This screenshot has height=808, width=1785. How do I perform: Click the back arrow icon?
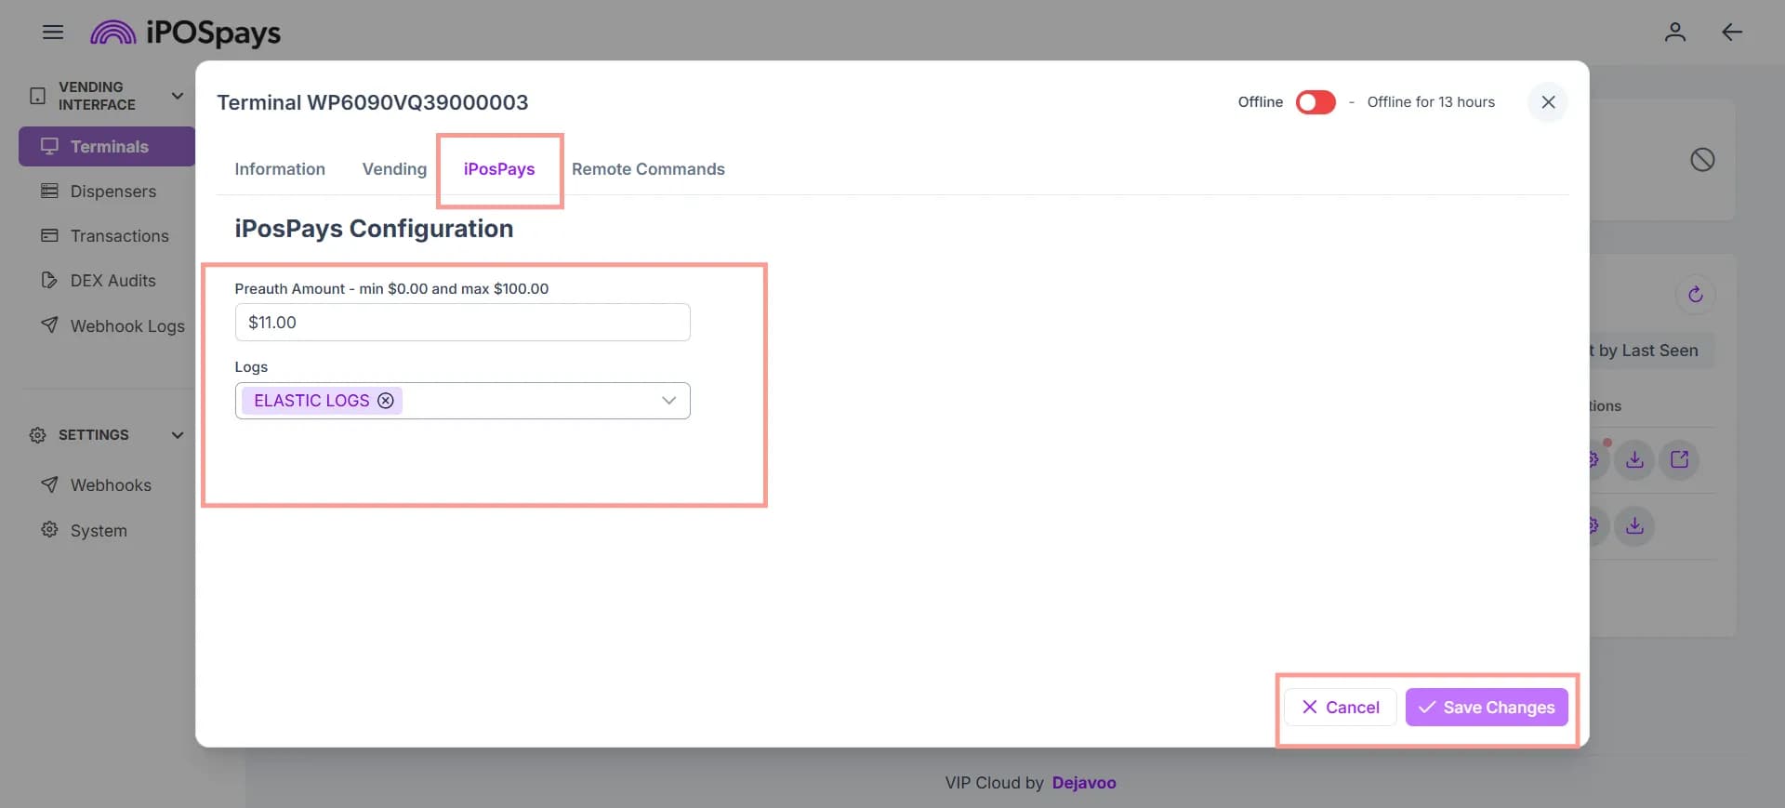1731,33
